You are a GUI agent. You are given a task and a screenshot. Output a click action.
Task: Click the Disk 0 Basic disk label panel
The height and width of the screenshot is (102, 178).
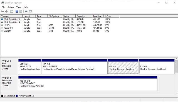pos(9,67)
